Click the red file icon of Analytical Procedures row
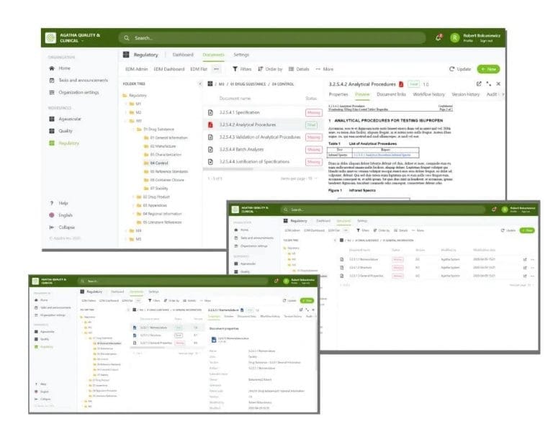Viewport: 553px width, 442px height. [x=210, y=125]
